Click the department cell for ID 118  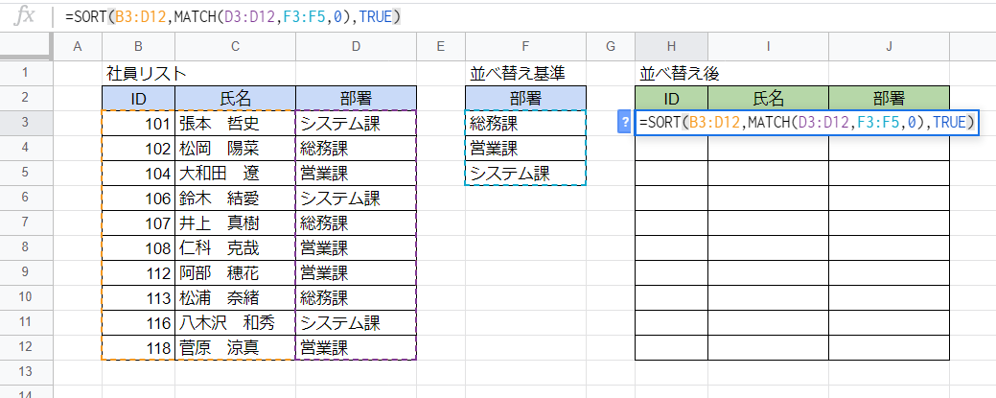click(x=356, y=348)
